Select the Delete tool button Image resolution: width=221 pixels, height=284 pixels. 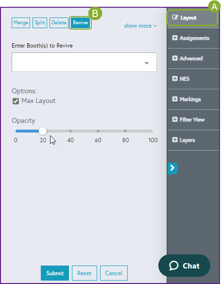pyautogui.click(x=59, y=23)
